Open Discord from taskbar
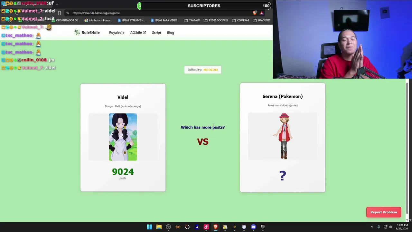Viewport: 412px width, 232px height. tap(253, 227)
